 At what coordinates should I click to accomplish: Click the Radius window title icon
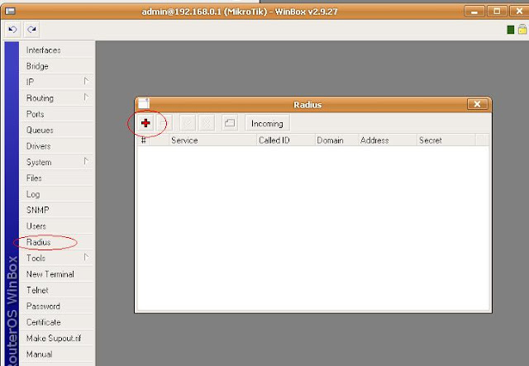[x=143, y=103]
